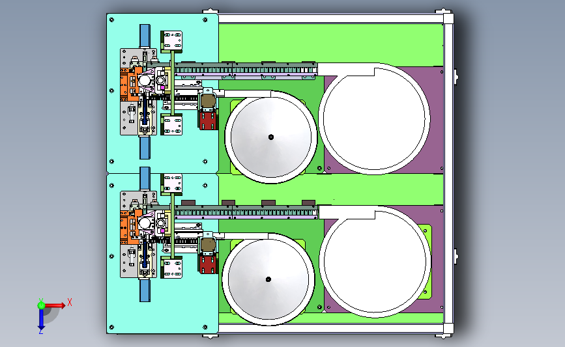Select the lower linear feeder track
This screenshot has width=565, height=347.
pyautogui.click(x=246, y=212)
